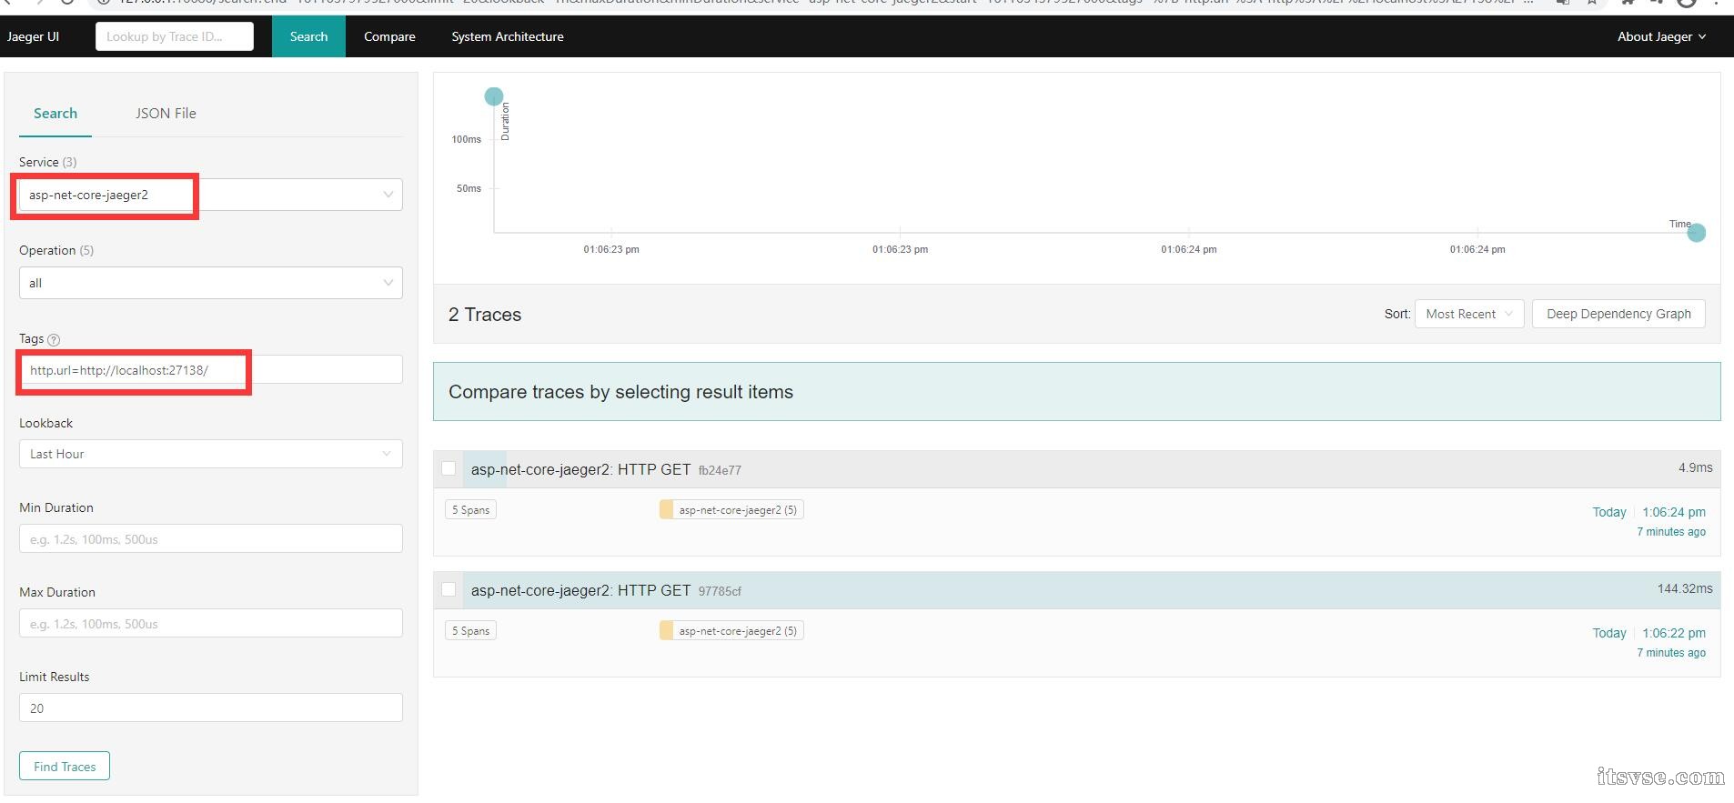
Task: Expand the Operation dropdown set to all
Action: tap(210, 283)
